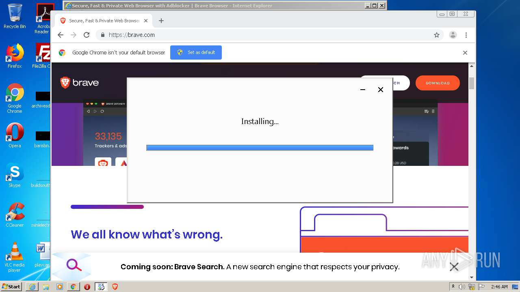This screenshot has height=292, width=520.
Task: Open the Opera desktop shortcut
Action: pyautogui.click(x=15, y=135)
